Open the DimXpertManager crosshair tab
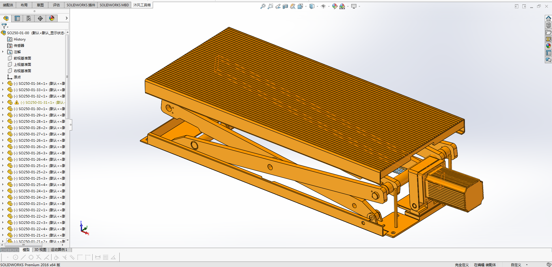This screenshot has height=267, width=552. click(x=40, y=18)
